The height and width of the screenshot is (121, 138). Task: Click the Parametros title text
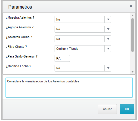point(20,7)
